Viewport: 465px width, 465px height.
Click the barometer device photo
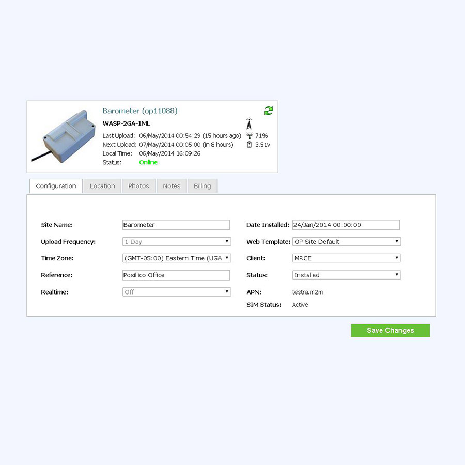64,136
